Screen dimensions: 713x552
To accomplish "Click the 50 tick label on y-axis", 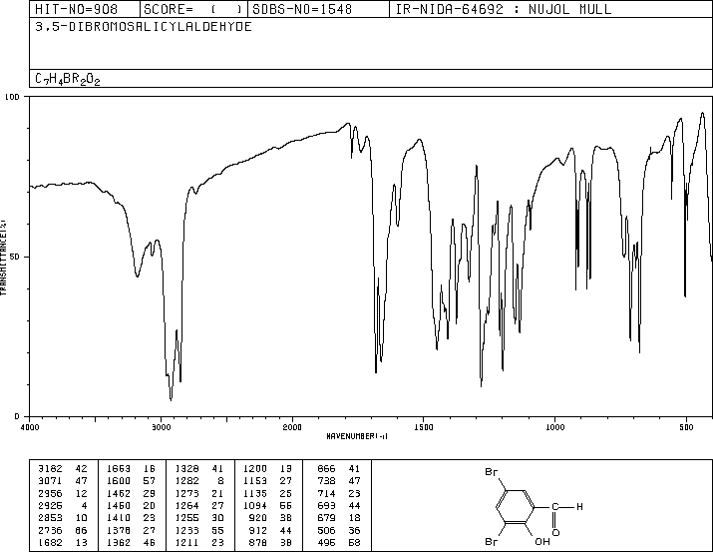I will 15,257.
